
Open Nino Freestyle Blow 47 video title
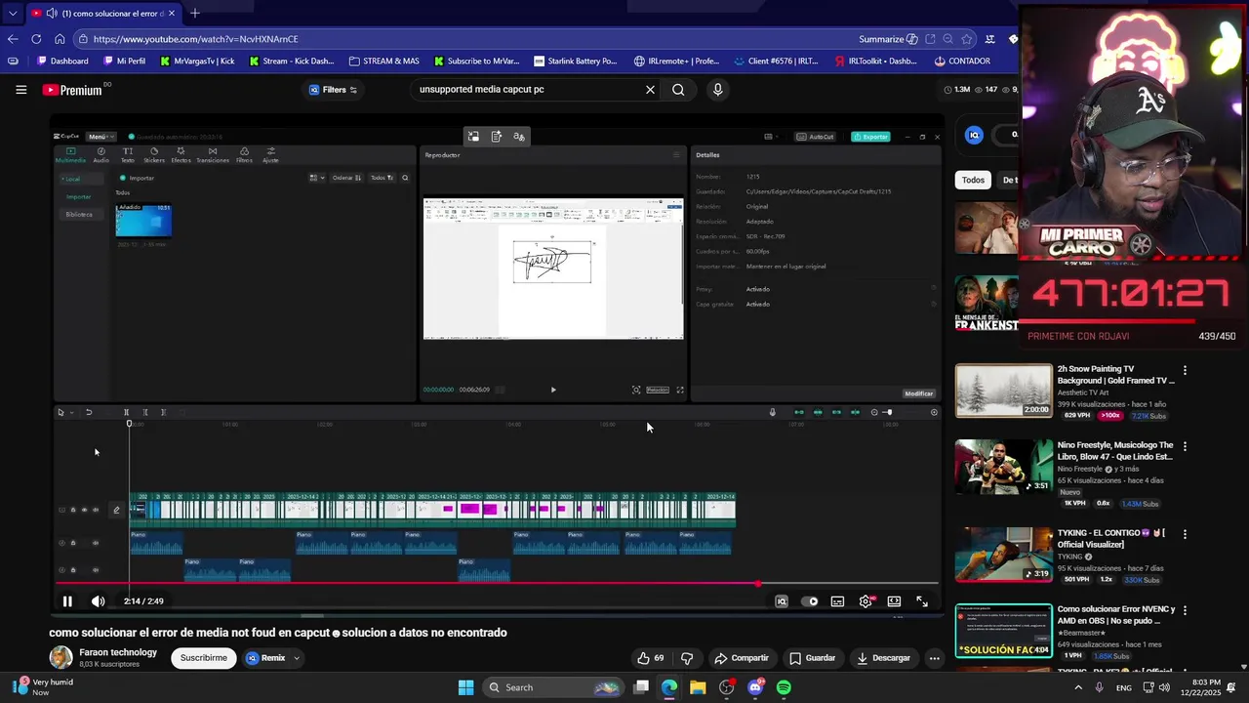point(1115,451)
